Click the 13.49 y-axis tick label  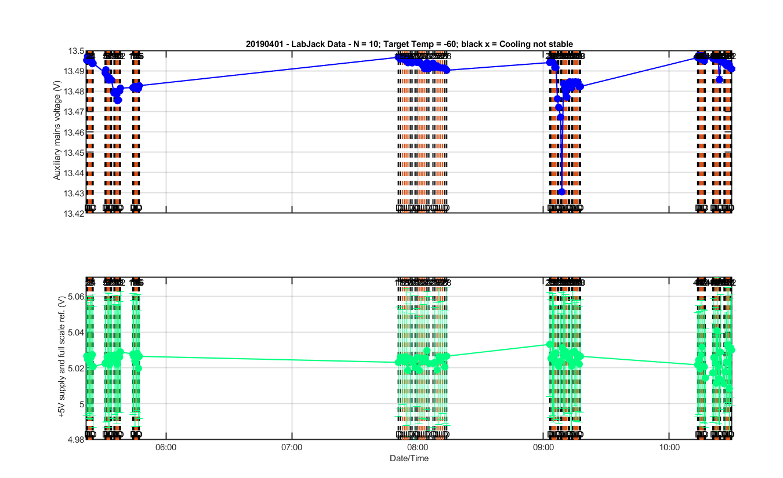click(x=74, y=71)
